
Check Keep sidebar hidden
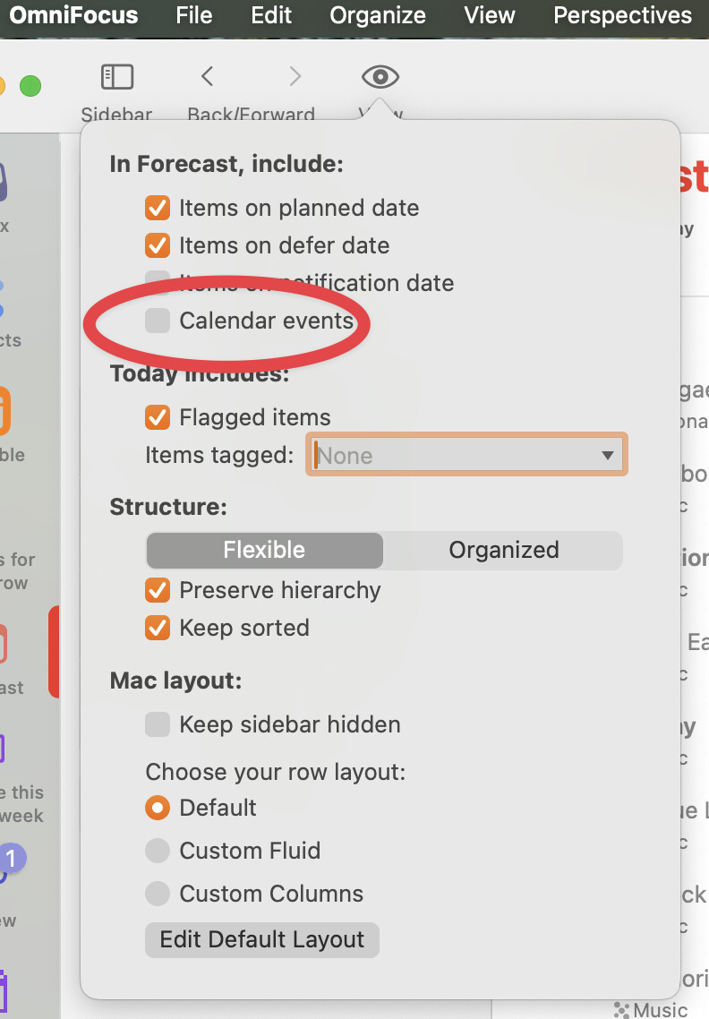(158, 724)
